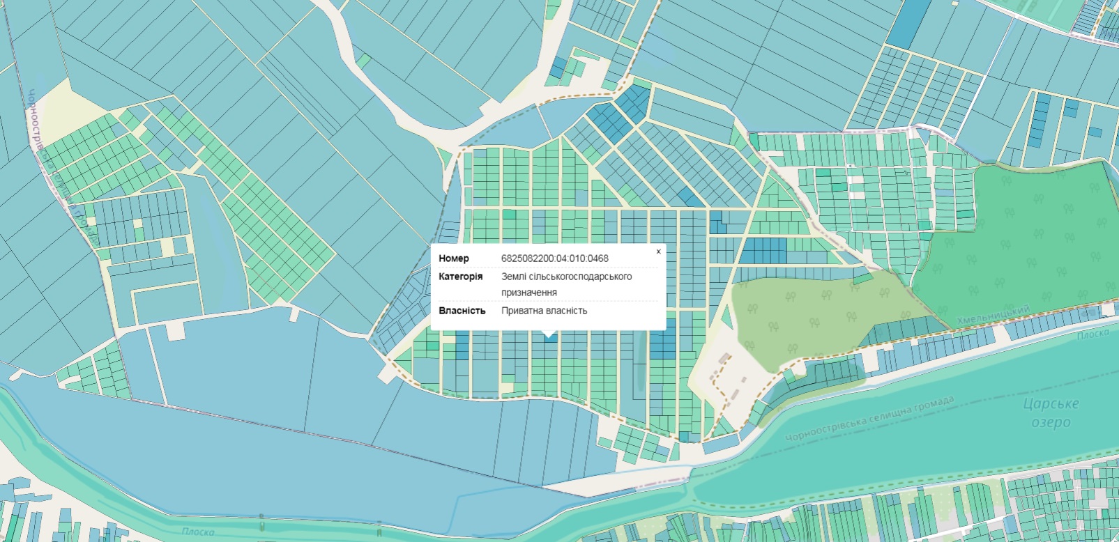Click the 'Царське озеро' lake label
1119x542 pixels.
pos(1050,412)
